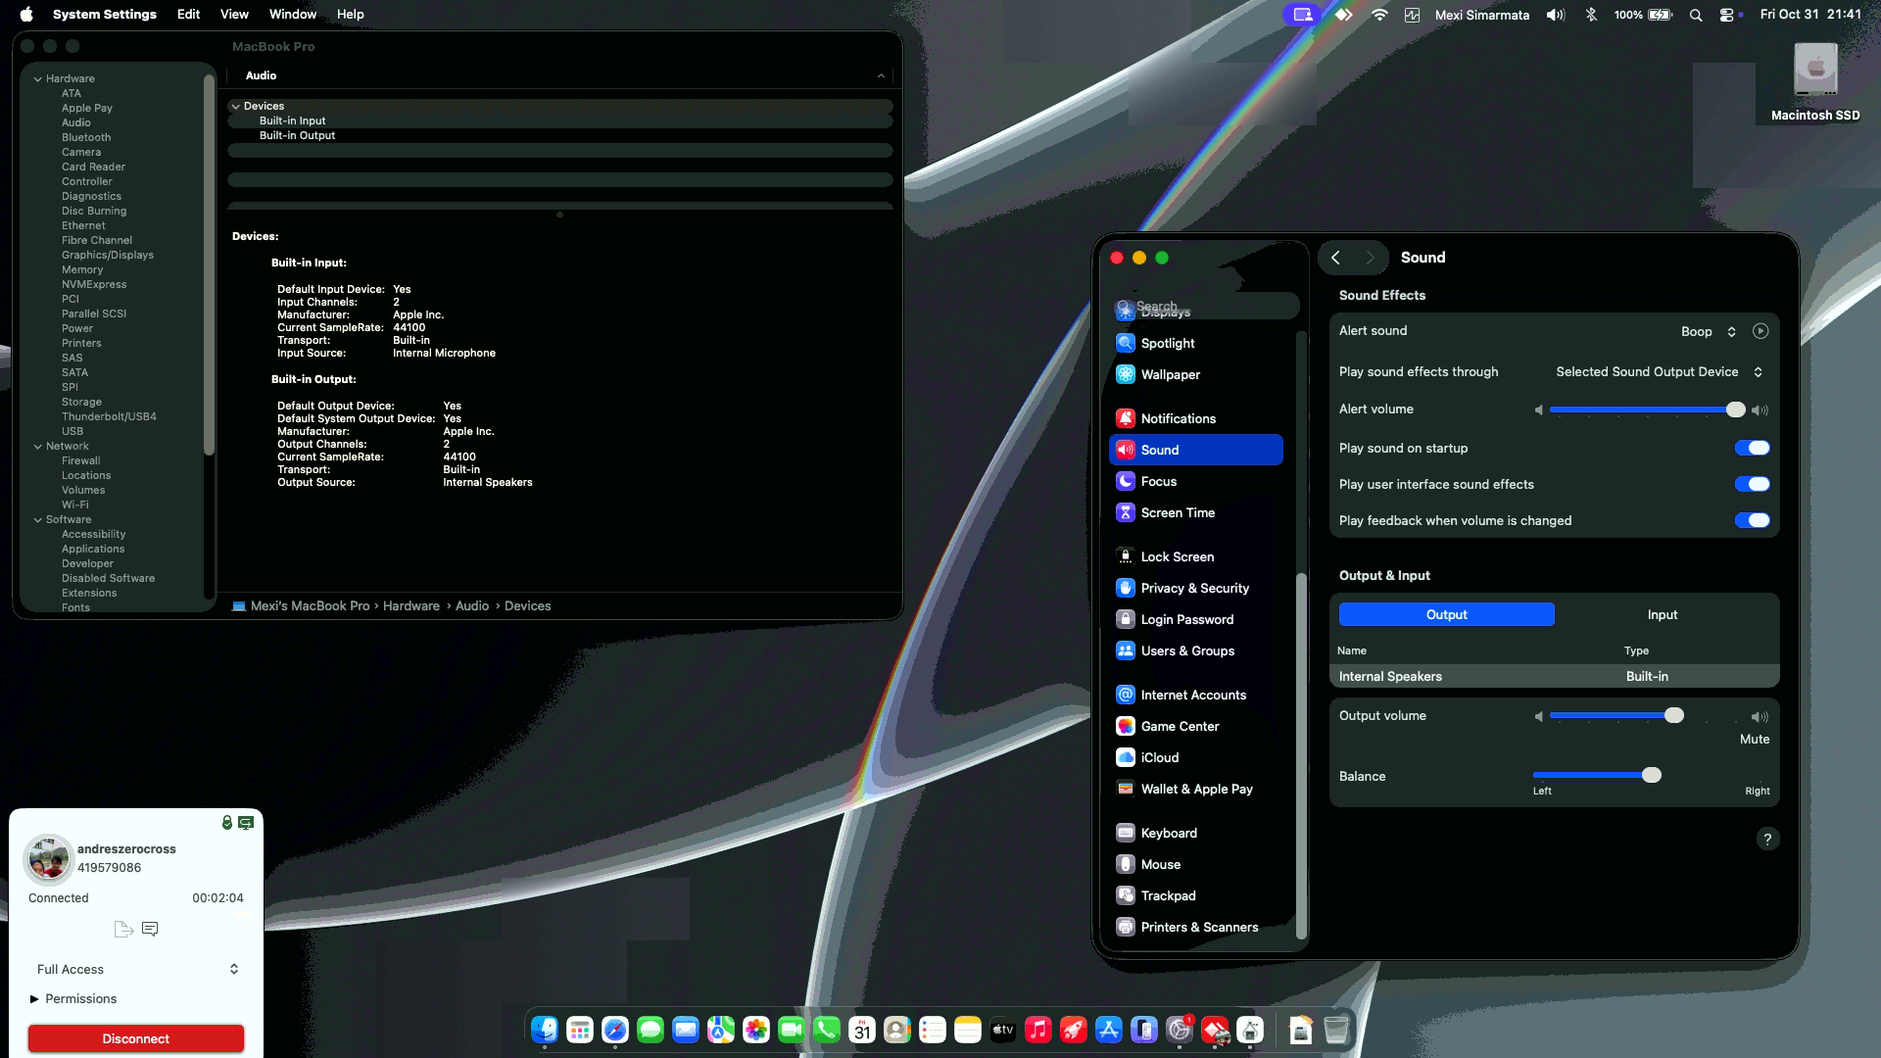The height and width of the screenshot is (1058, 1881).
Task: Collapse the Software section in System Information
Action: coord(37,519)
